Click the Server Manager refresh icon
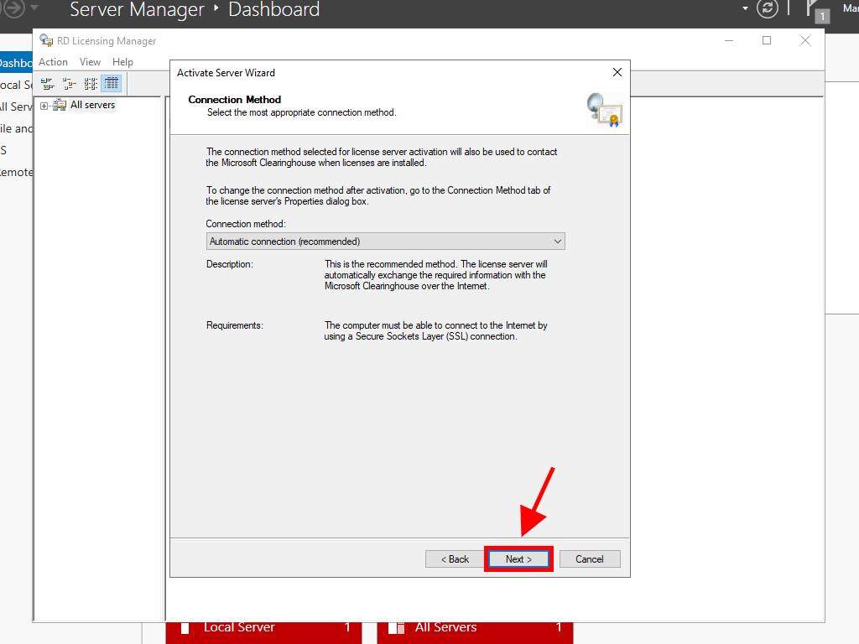The height and width of the screenshot is (644, 859). 767,8
